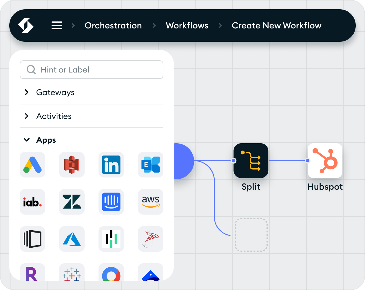Select the Azure app icon
365x290 pixels.
pyautogui.click(x=72, y=239)
